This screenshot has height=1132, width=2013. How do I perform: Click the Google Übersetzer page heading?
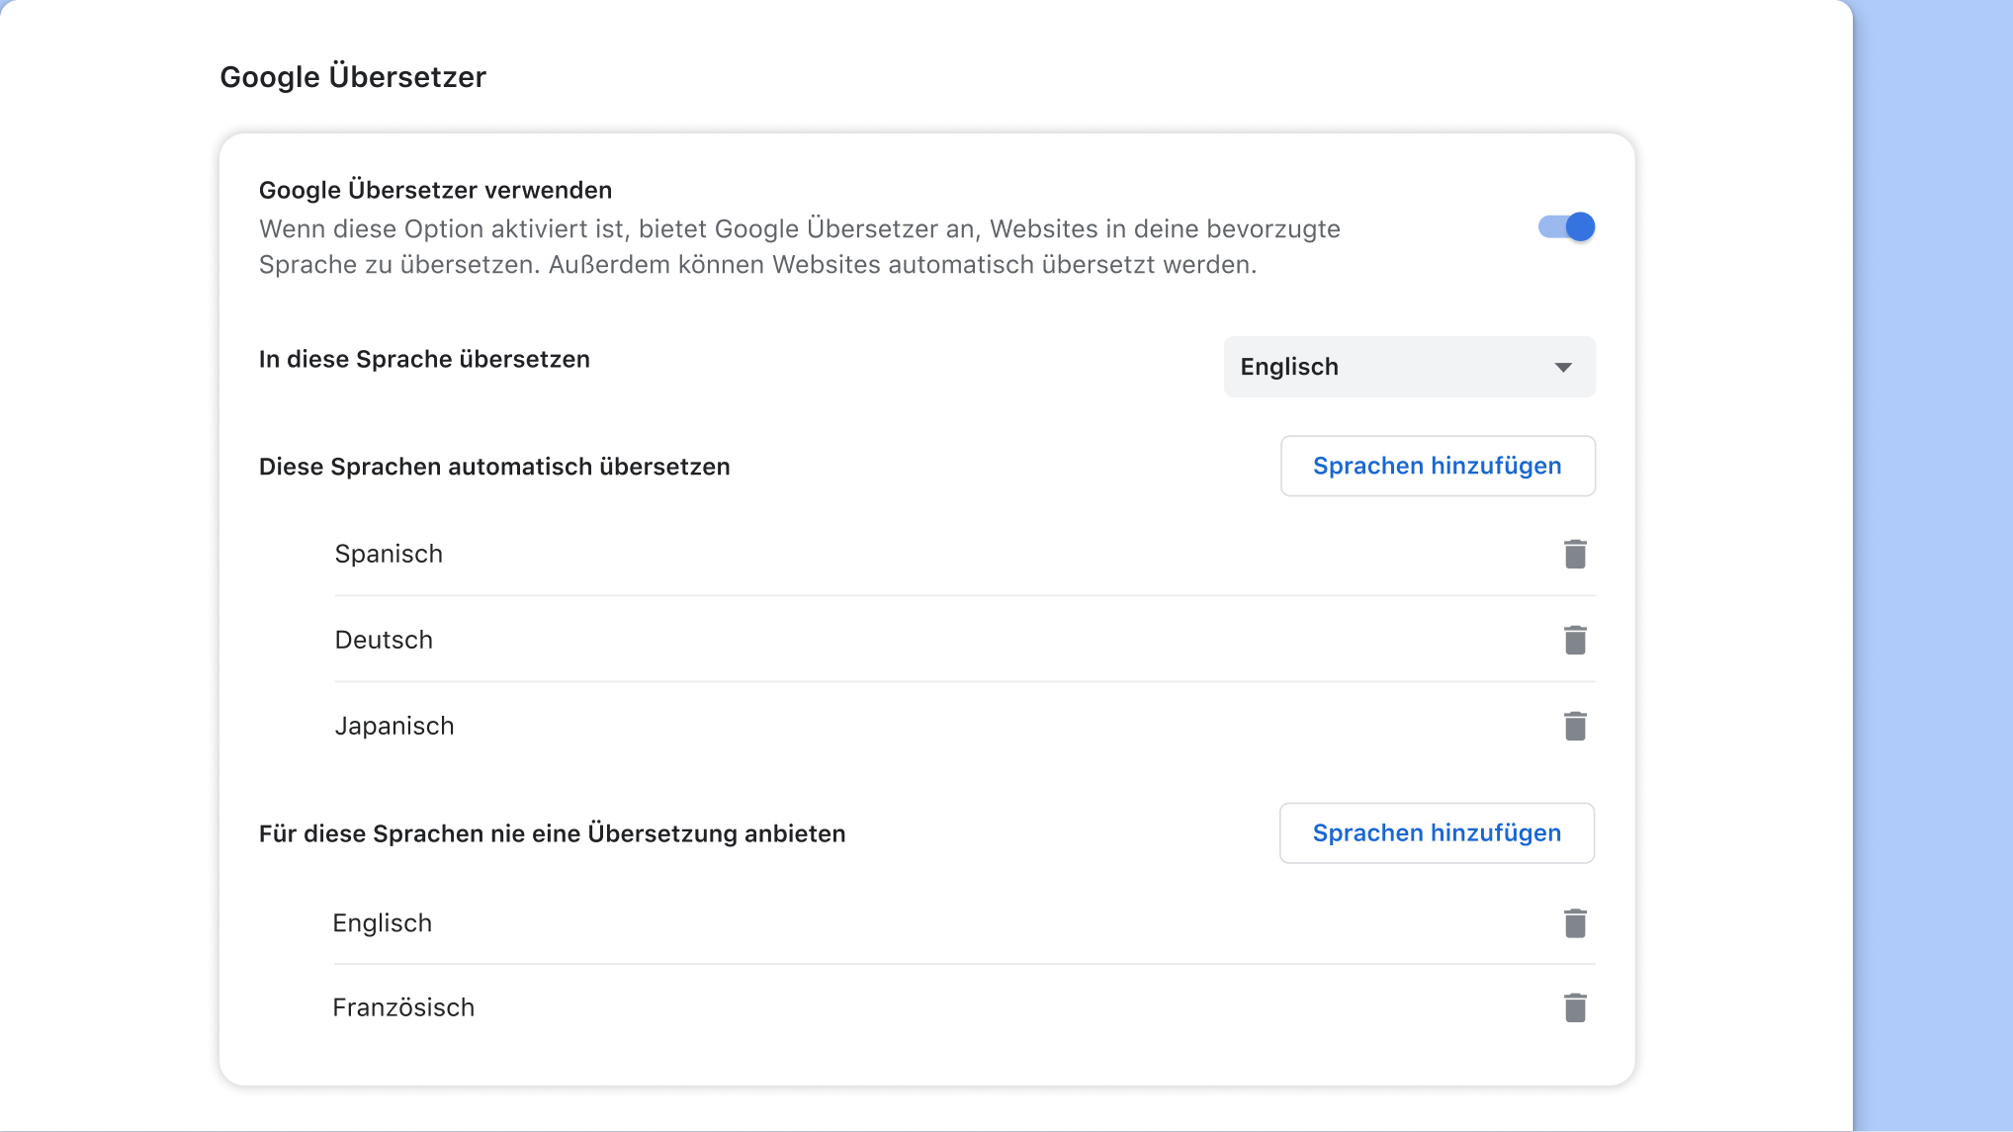353,76
